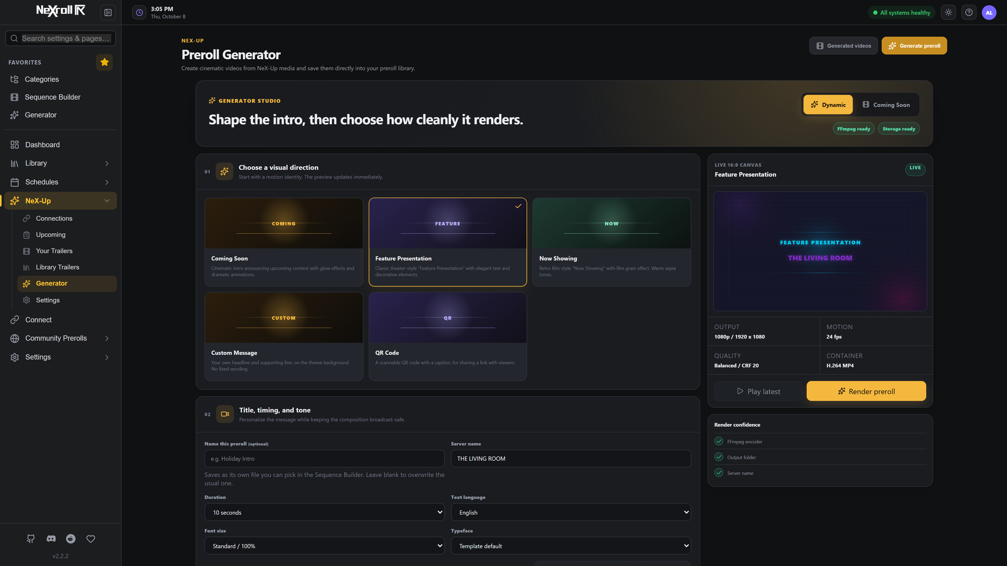Click the FFmpeg ready badge
Screen dimensions: 1007x566
point(853,129)
